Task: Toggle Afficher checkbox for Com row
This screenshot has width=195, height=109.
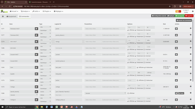Action: 137,67
